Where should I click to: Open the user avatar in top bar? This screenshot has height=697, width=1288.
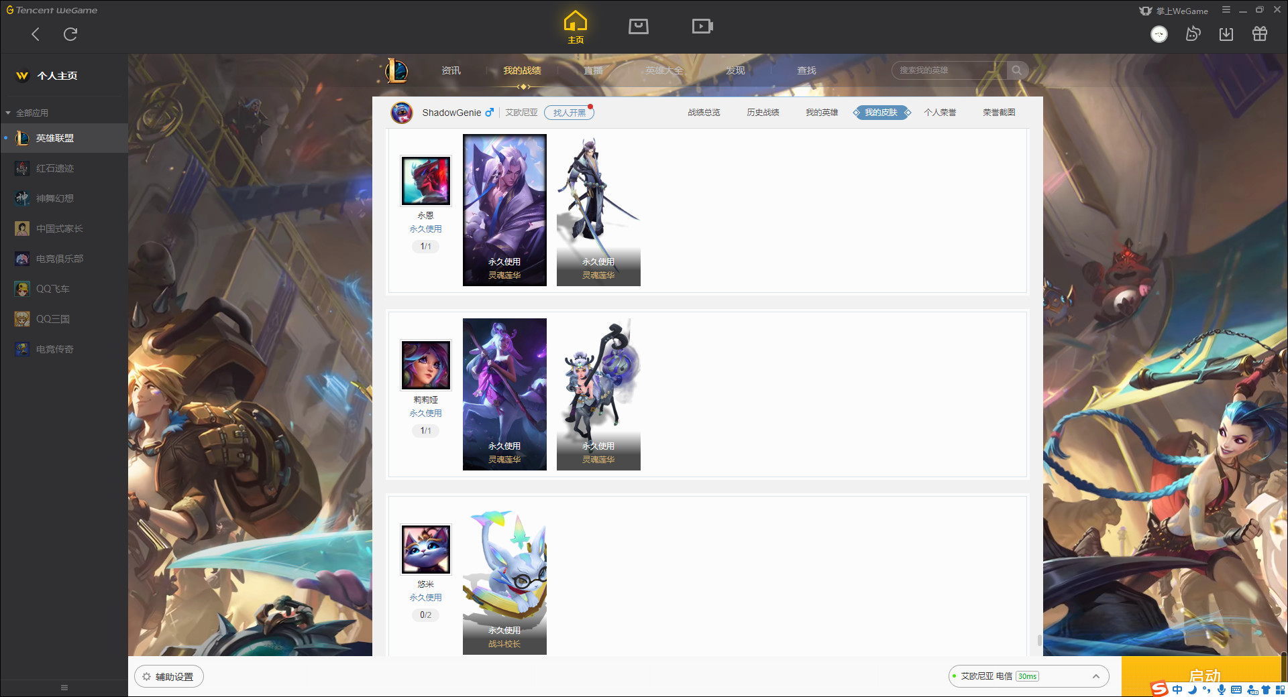[x=1159, y=34]
